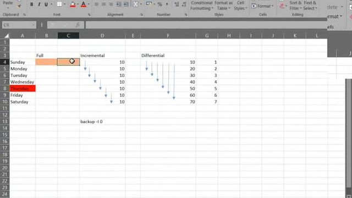This screenshot has height=198, width=352.
Task: Open Alignment settings dialog launcher
Action: [x=142, y=15]
